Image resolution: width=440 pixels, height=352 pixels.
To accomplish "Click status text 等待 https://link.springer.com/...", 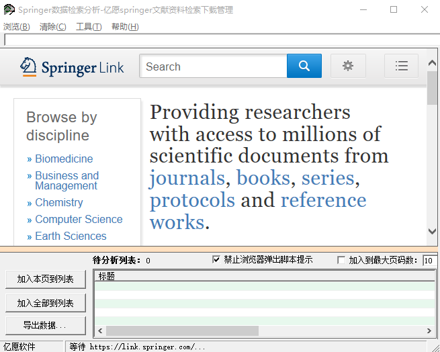I will pyautogui.click(x=137, y=347).
